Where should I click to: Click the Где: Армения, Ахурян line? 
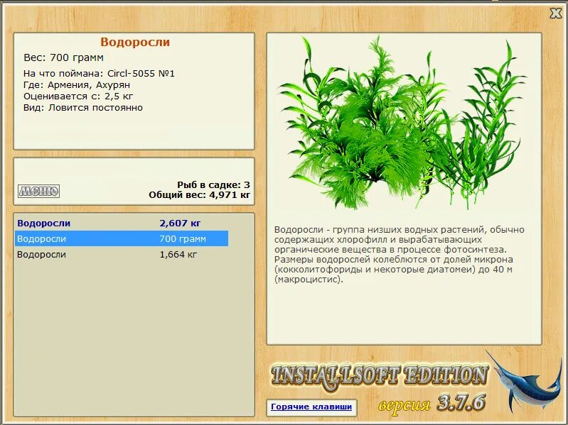tap(77, 85)
